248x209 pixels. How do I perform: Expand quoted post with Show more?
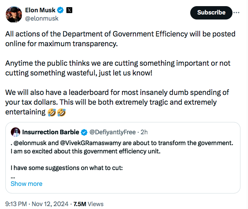point(26,184)
